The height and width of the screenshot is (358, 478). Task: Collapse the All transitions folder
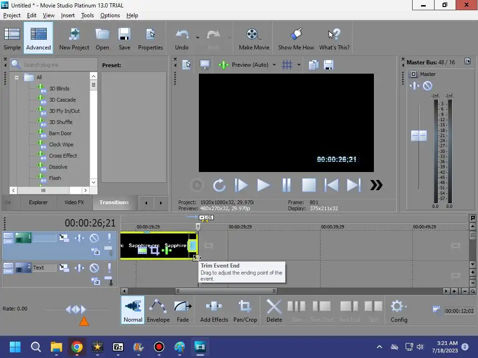(x=16, y=77)
